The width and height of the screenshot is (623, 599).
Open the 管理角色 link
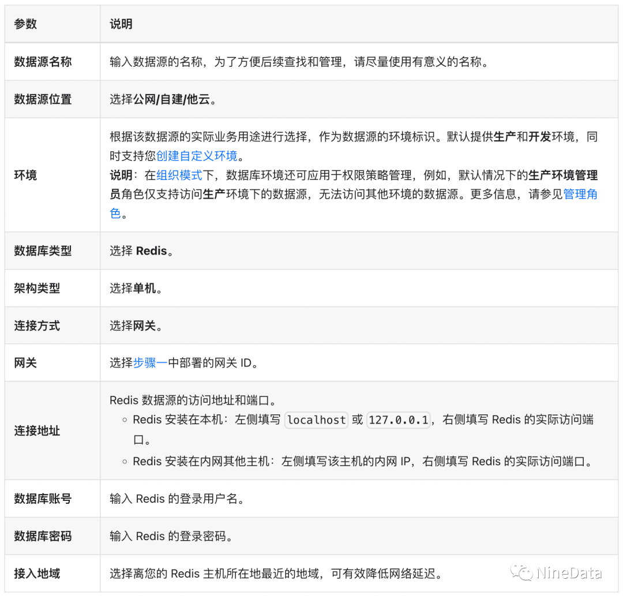[580, 194]
